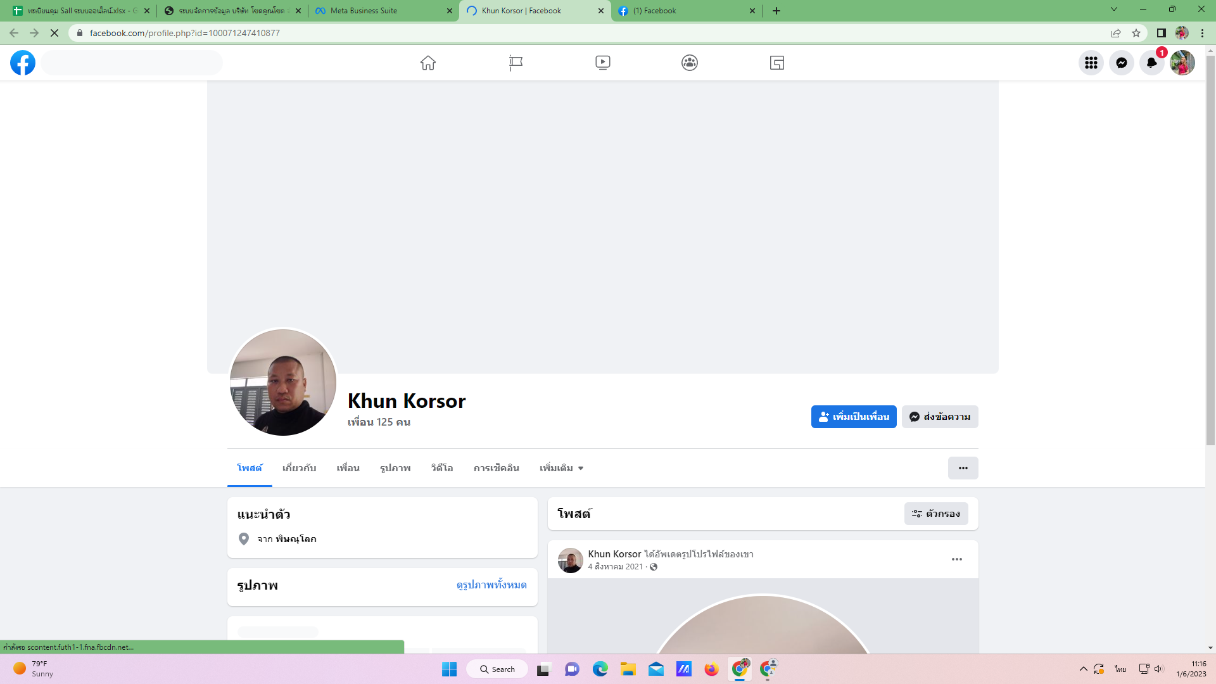Open the Watch video icon

click(x=603, y=63)
